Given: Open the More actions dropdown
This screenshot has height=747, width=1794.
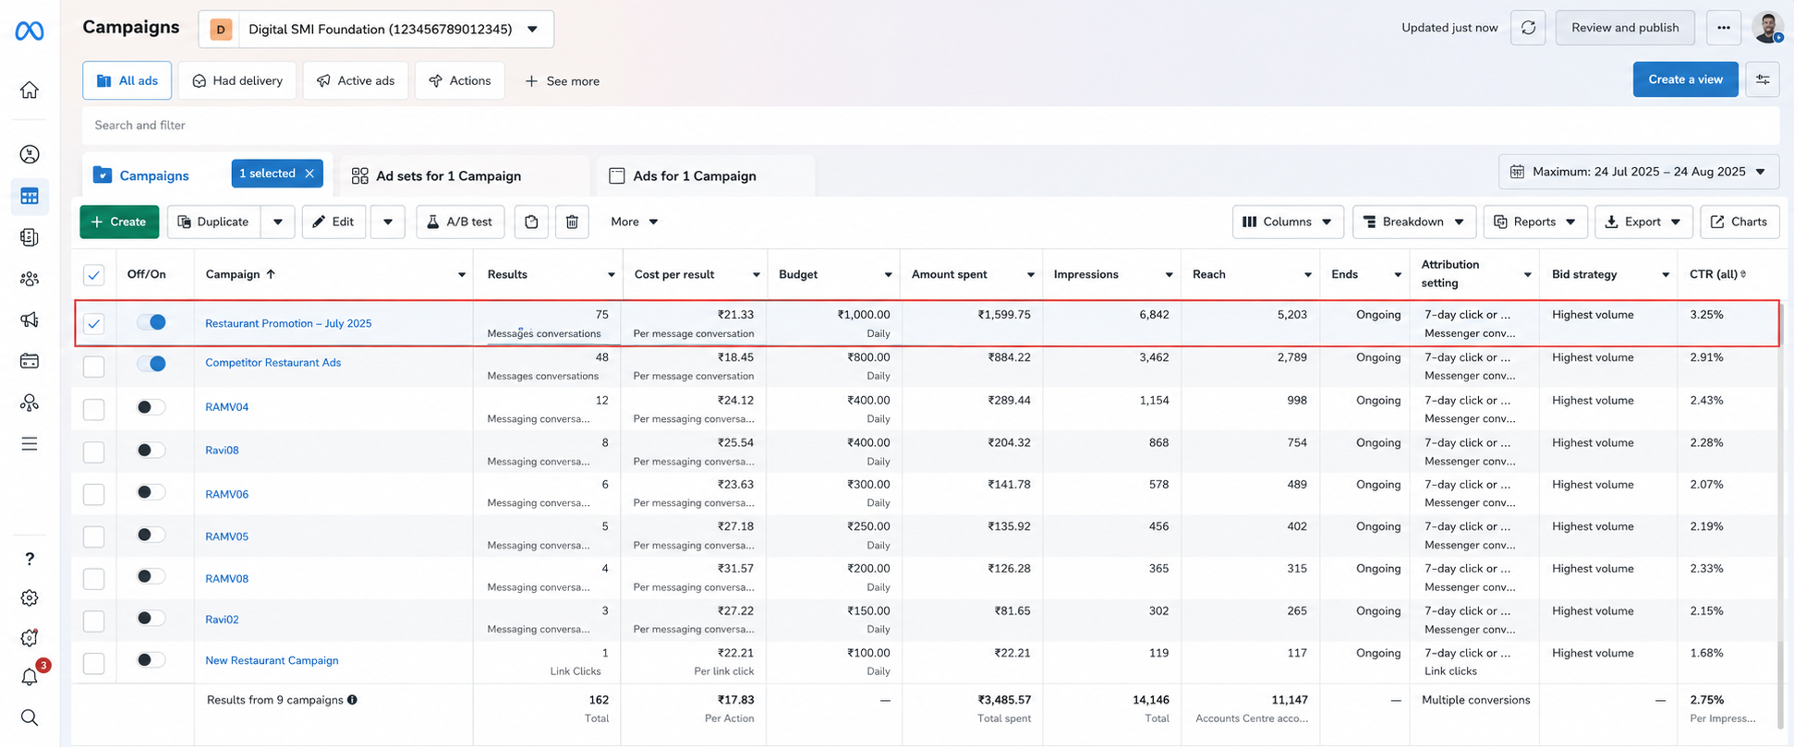Looking at the screenshot, I should (x=635, y=222).
